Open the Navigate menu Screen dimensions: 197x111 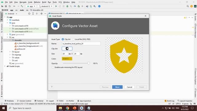coord(23,2)
